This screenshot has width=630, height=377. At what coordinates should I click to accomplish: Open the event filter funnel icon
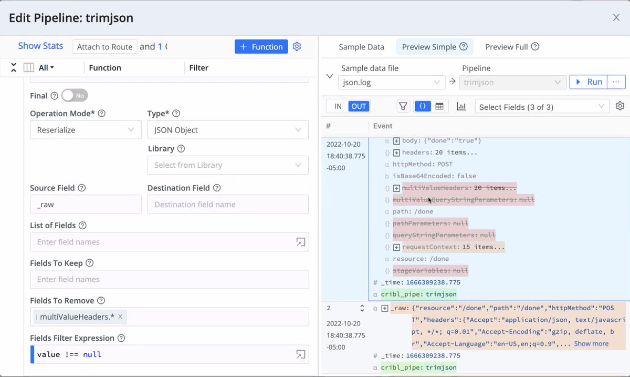[x=403, y=106]
